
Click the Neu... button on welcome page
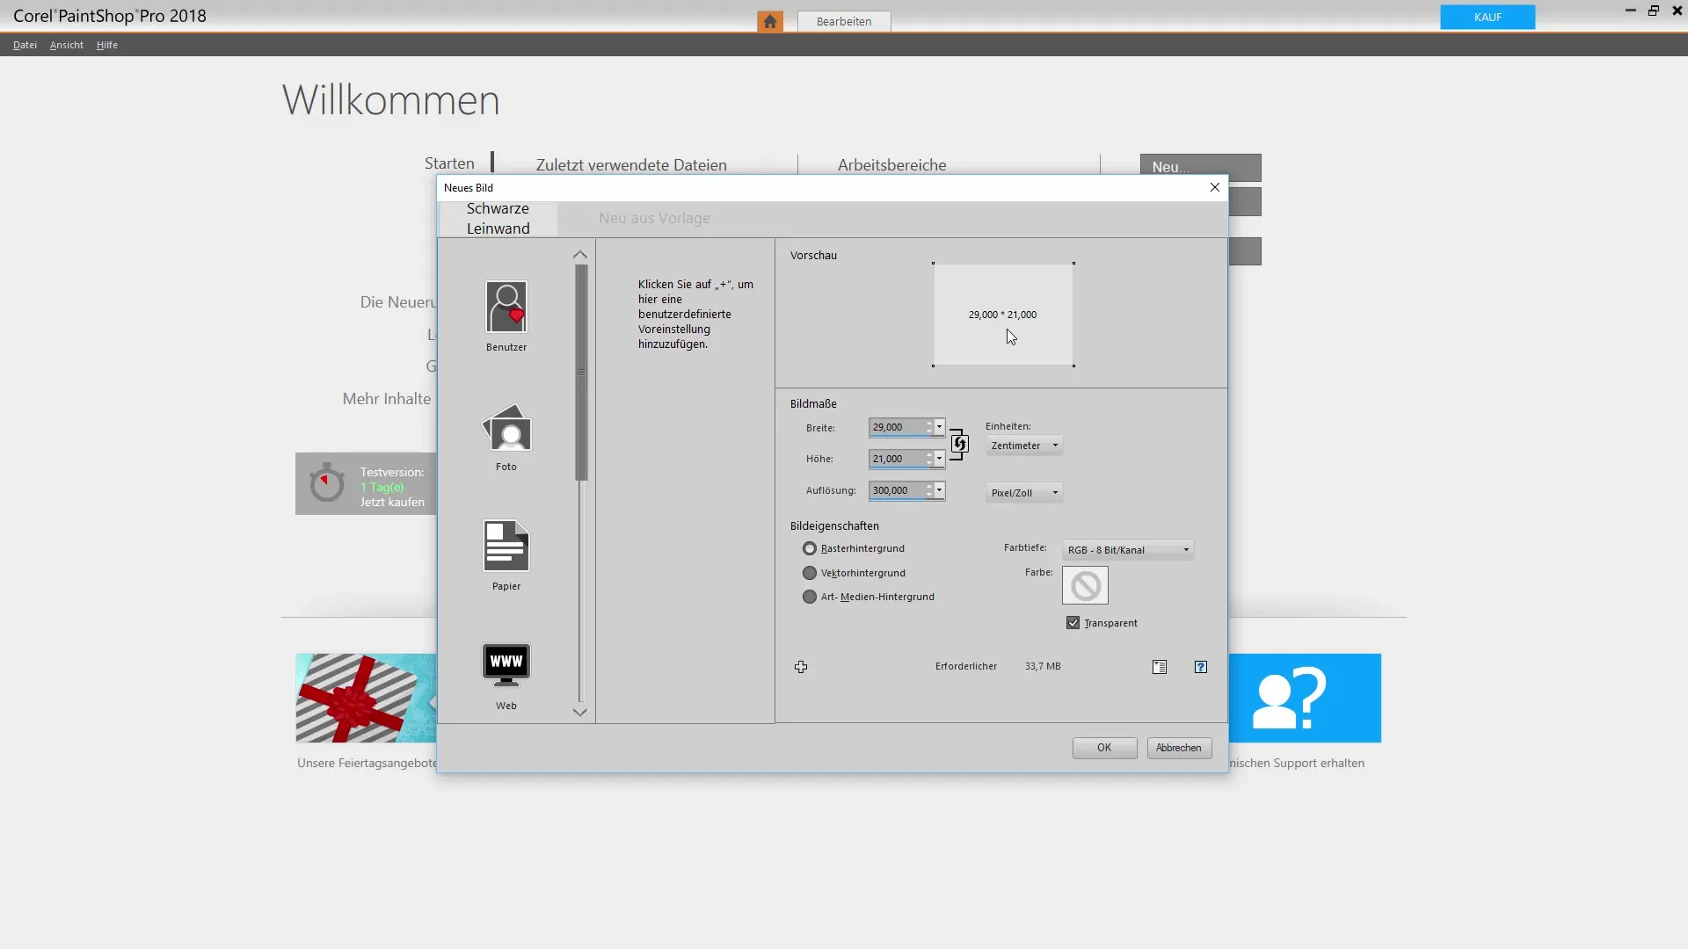(x=1200, y=167)
